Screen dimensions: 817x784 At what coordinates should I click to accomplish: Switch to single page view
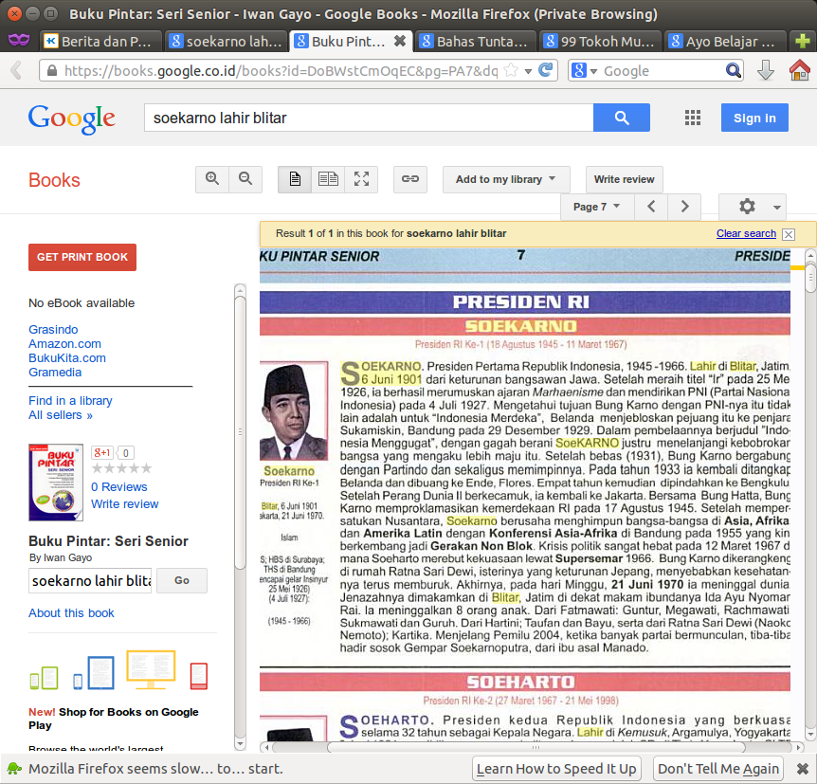pyautogui.click(x=295, y=179)
